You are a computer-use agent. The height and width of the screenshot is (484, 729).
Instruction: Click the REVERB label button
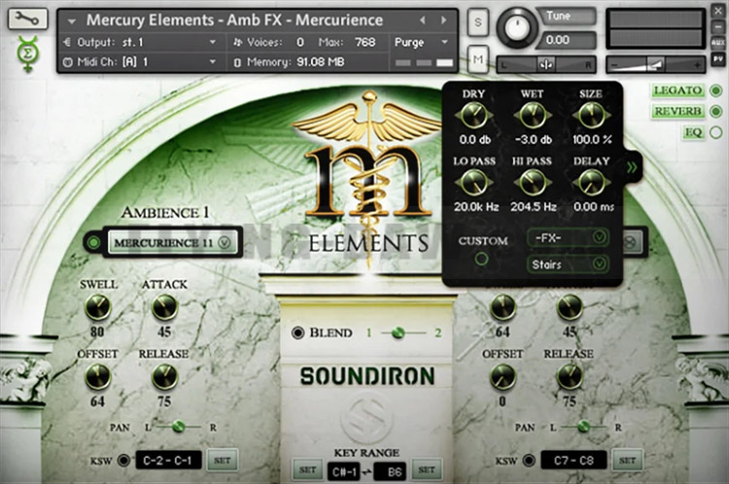(x=677, y=112)
